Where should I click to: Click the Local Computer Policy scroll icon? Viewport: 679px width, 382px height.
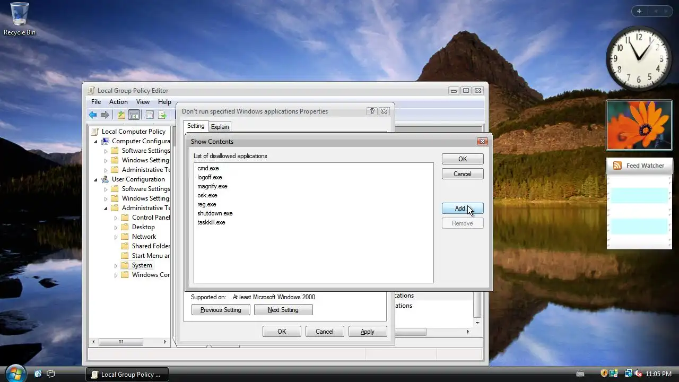(x=95, y=132)
